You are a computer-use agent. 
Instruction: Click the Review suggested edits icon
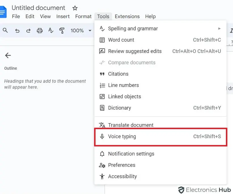coord(102,51)
